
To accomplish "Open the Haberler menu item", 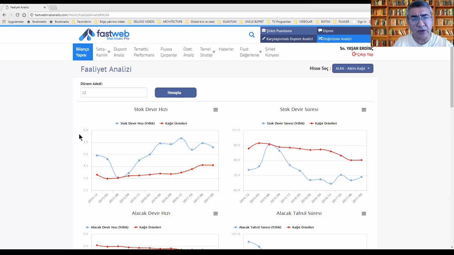I will click(226, 49).
